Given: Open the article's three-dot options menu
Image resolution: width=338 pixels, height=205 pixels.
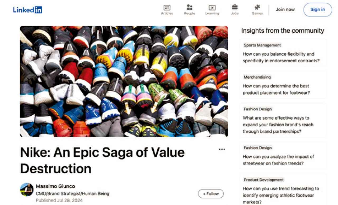Looking at the screenshot, I should (x=222, y=149).
